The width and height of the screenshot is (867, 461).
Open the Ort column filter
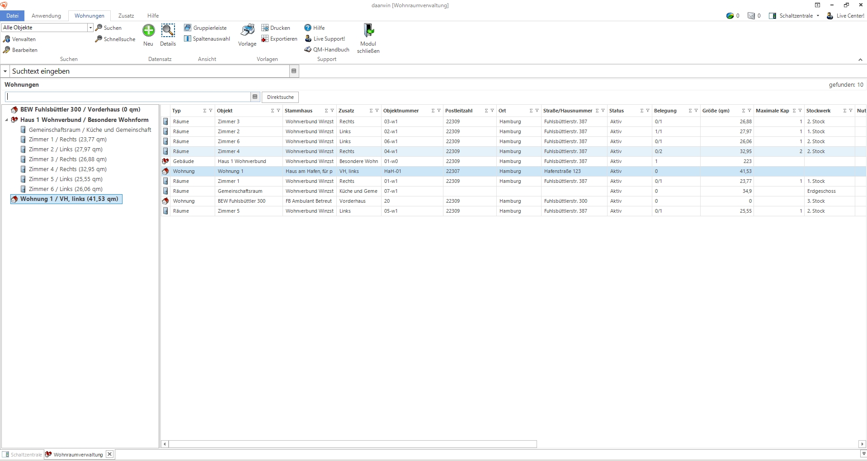537,111
